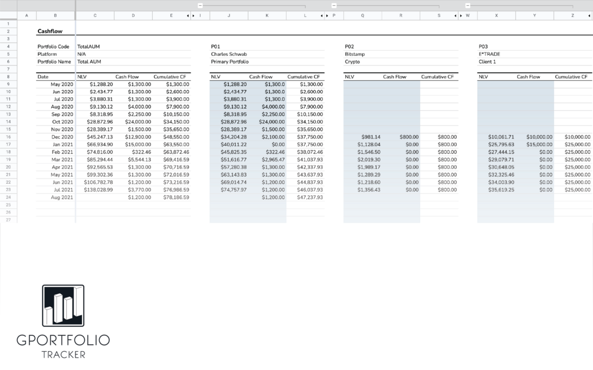
Task: Click the unhide arrow right of column E
Action: (188, 16)
